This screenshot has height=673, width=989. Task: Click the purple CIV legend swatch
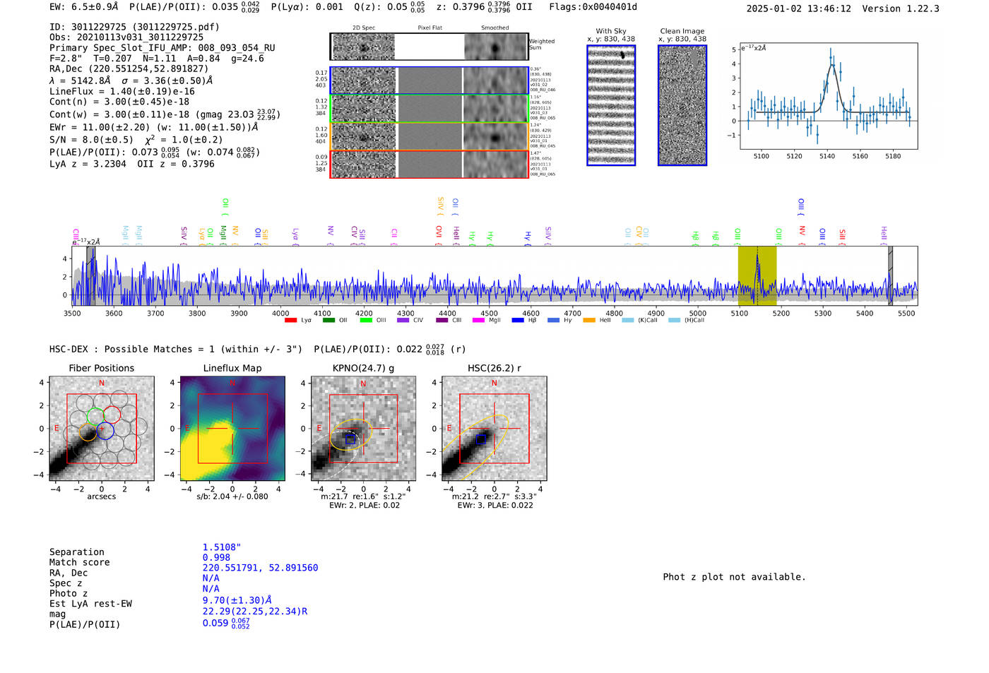tap(403, 321)
